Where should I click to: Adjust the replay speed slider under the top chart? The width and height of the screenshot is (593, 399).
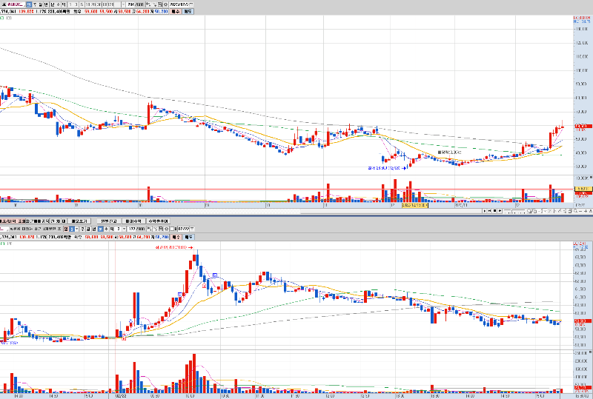click(x=514, y=211)
